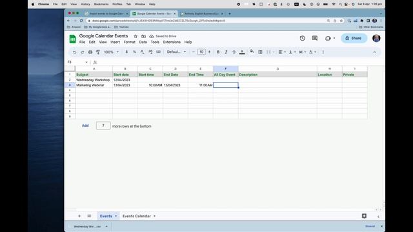Open the Google account avatar

[x=376, y=38]
